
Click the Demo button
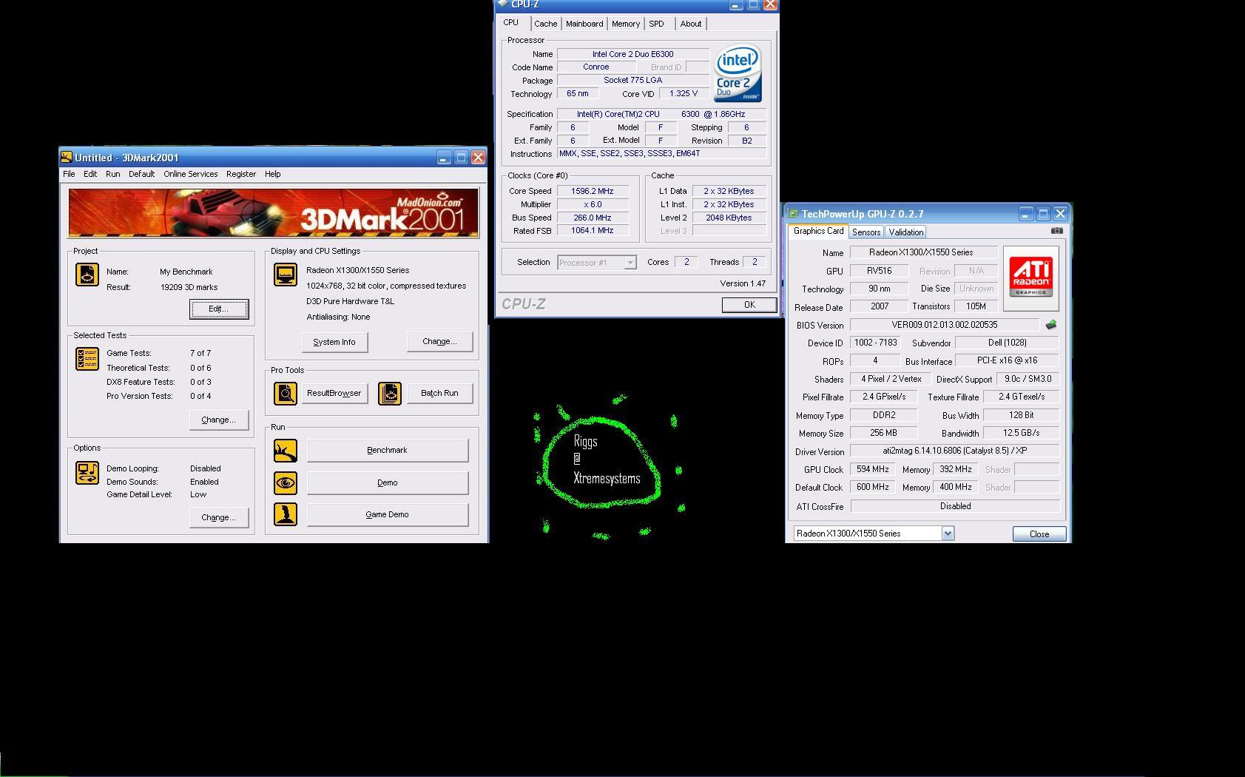click(388, 482)
